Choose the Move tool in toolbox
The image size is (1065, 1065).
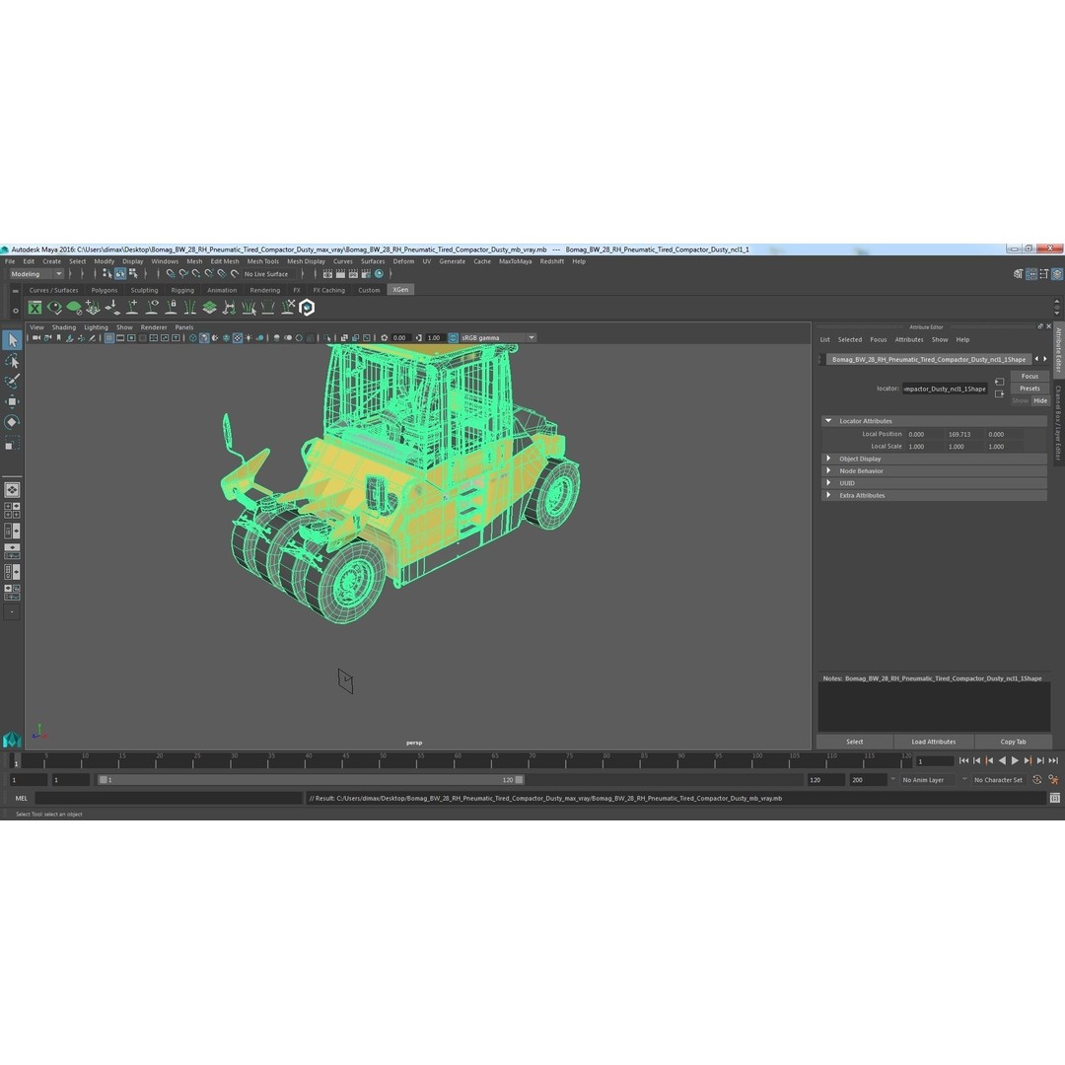click(12, 401)
